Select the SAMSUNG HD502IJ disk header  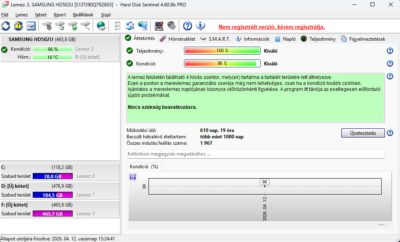pyautogui.click(x=42, y=39)
